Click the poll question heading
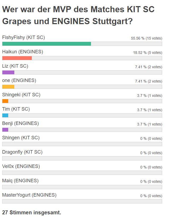This screenshot has width=169, height=217. coord(78,15)
